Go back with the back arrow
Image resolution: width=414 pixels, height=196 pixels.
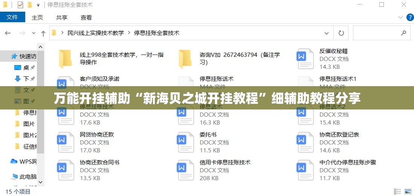[x=8, y=33]
